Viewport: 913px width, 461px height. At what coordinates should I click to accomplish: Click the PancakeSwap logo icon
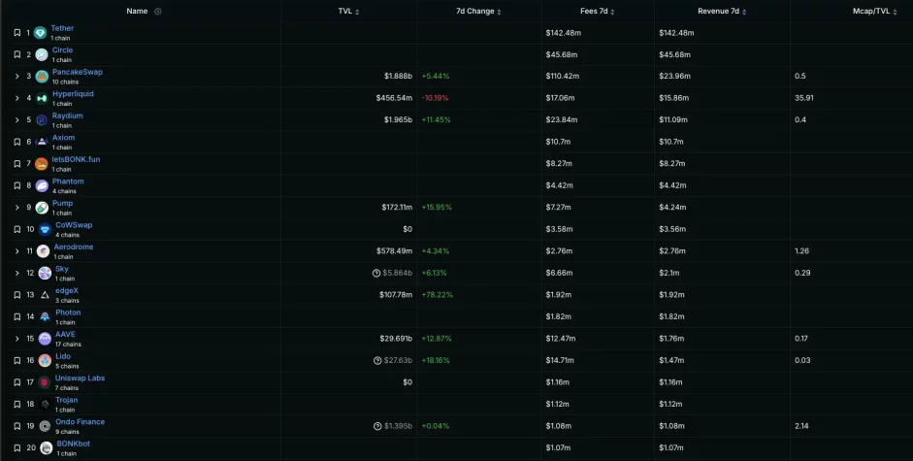pyautogui.click(x=42, y=77)
